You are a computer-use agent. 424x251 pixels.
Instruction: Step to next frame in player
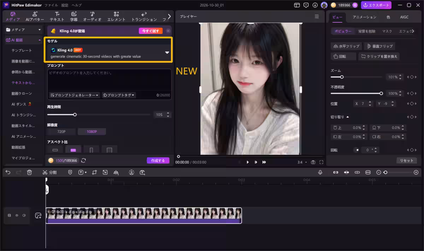[x=256, y=162]
